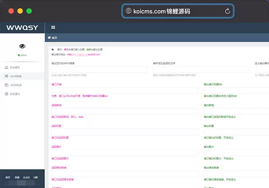Click the green online status dot

(19, 55)
